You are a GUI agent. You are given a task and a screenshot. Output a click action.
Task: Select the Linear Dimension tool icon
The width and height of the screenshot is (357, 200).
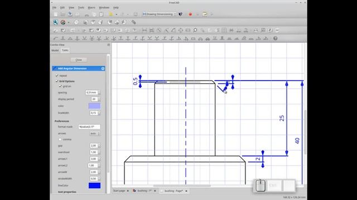point(144,30)
